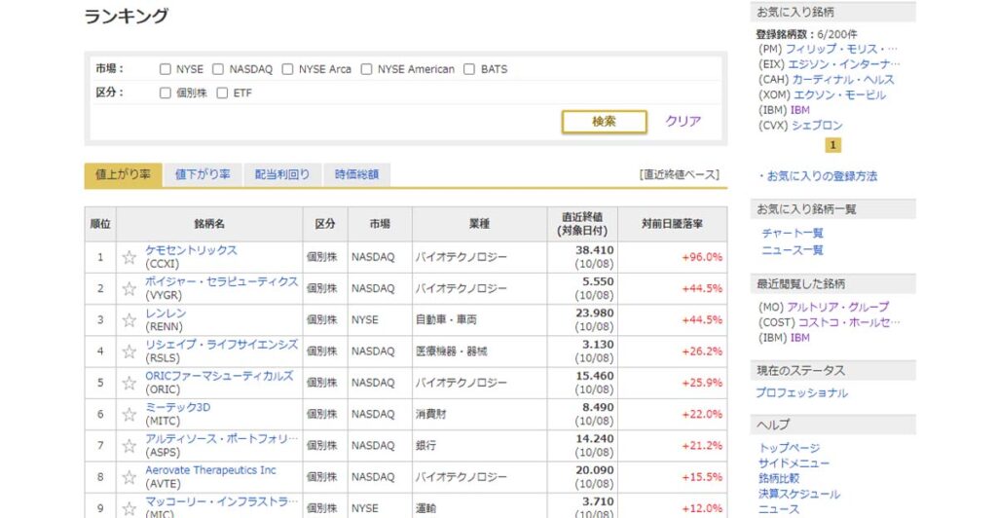Click favorite star for ボイジャー・セラピューティクス (VYGR)
The width and height of the screenshot is (997, 518).
129,288
